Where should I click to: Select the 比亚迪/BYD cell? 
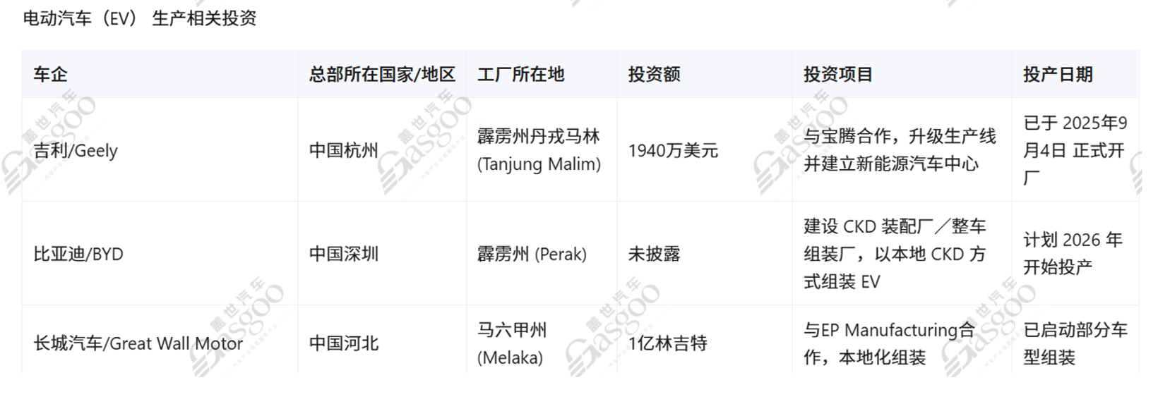(x=78, y=254)
